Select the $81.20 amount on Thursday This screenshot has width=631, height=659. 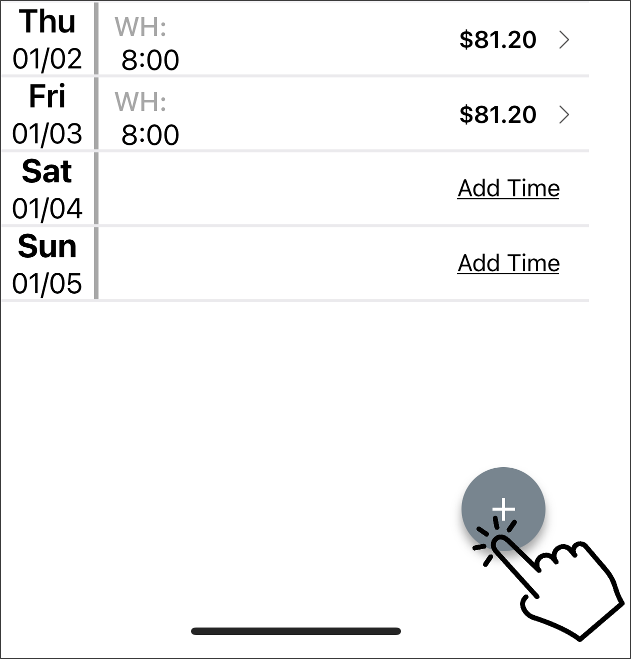click(x=498, y=39)
